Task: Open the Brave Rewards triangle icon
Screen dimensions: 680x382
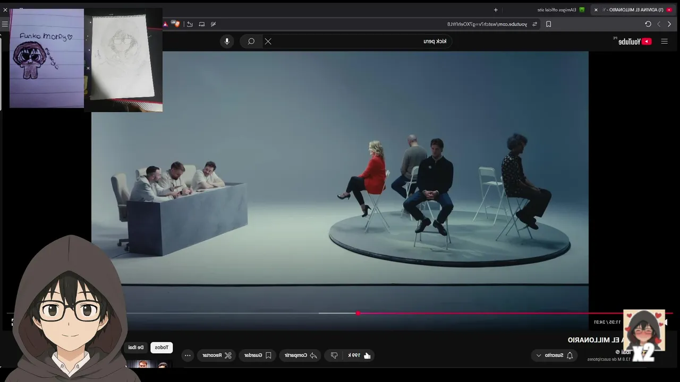Action: [x=166, y=24]
